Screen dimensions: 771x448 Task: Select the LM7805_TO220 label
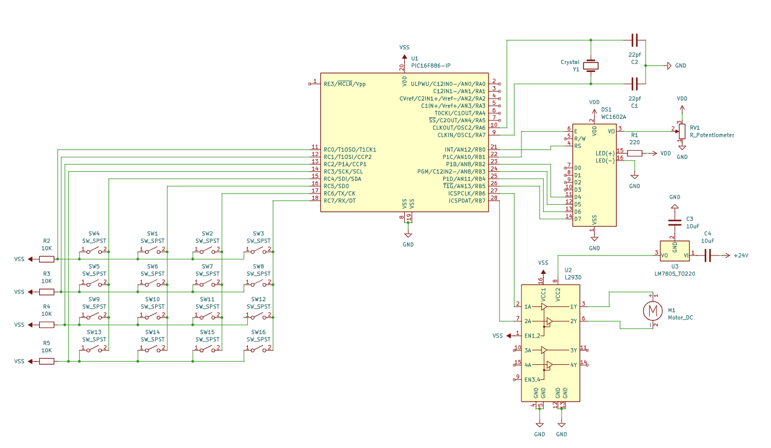[x=674, y=273]
